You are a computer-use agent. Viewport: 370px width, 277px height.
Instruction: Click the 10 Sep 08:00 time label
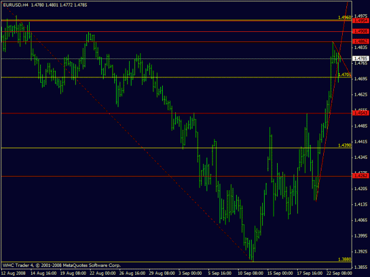click(x=250, y=273)
